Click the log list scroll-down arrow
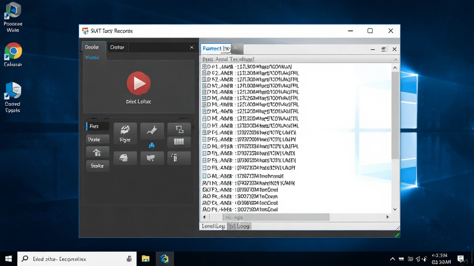 [395, 209]
